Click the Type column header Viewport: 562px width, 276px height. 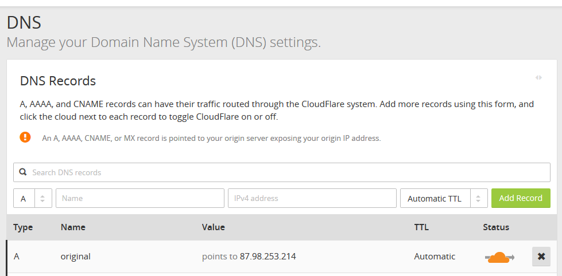23,227
